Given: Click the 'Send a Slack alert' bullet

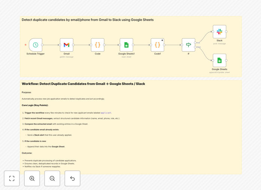Looking at the screenshot, I should (49, 135).
